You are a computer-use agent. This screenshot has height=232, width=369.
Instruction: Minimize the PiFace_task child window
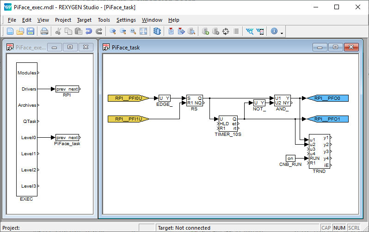click(320, 47)
